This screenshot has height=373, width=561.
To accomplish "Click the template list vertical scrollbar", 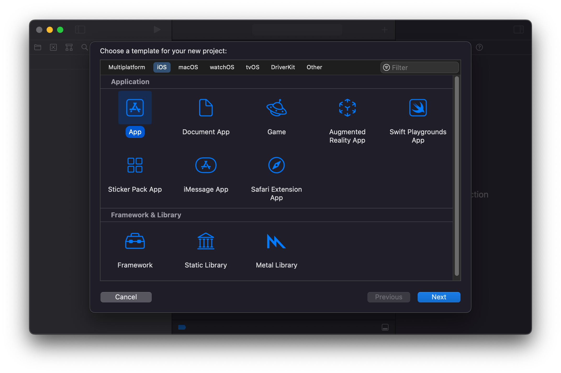I will (457, 176).
